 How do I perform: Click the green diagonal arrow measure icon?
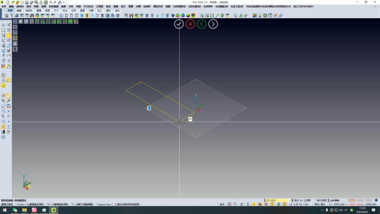point(217,15)
